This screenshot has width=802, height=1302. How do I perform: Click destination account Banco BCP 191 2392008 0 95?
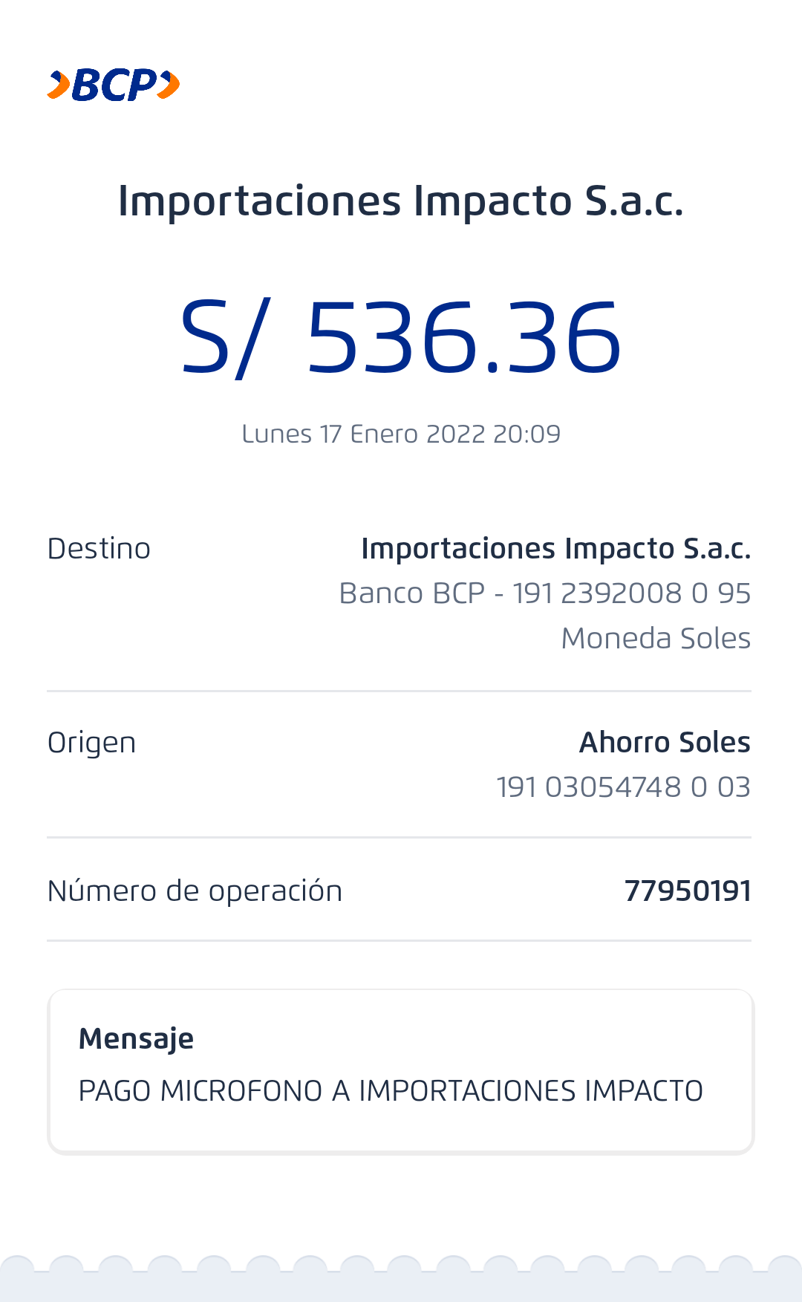click(544, 593)
